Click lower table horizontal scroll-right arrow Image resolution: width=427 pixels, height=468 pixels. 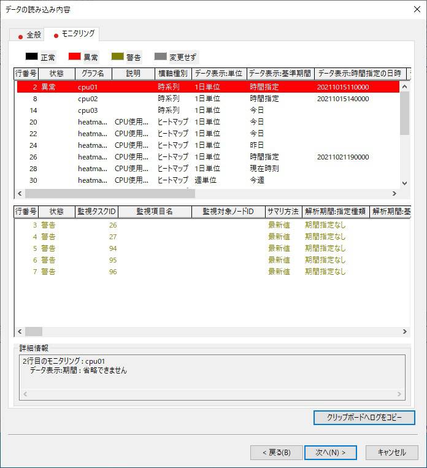[404, 331]
